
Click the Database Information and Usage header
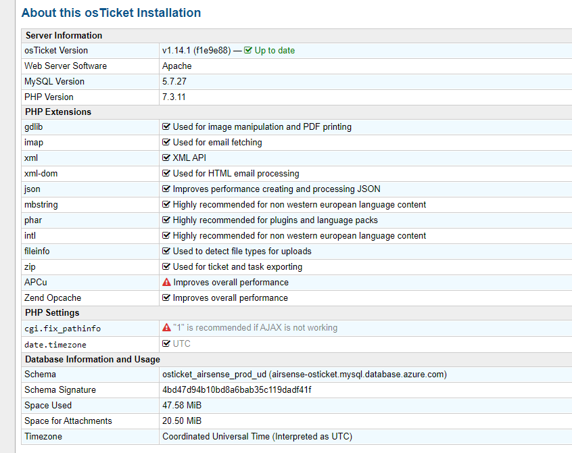pyautogui.click(x=93, y=359)
